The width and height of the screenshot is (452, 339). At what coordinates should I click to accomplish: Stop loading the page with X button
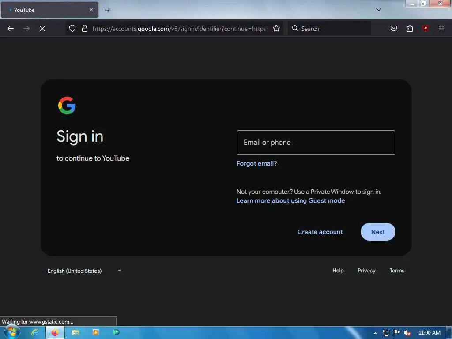42,29
